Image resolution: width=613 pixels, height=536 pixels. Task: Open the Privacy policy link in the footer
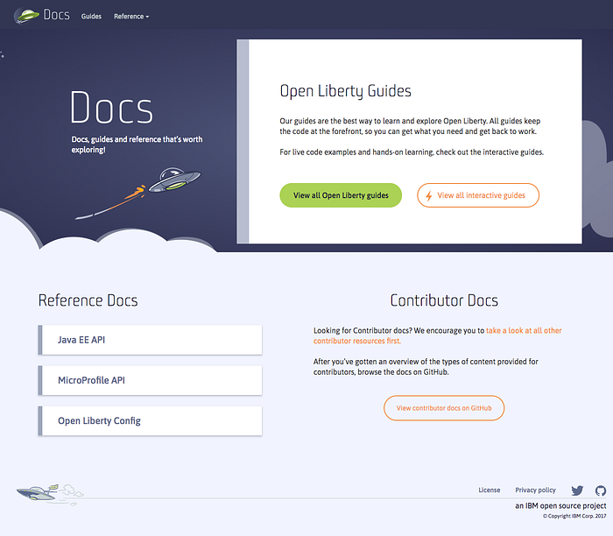[x=535, y=490]
